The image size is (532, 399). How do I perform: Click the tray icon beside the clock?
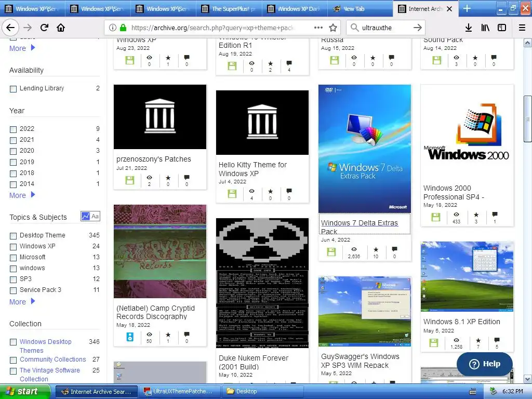click(x=493, y=391)
